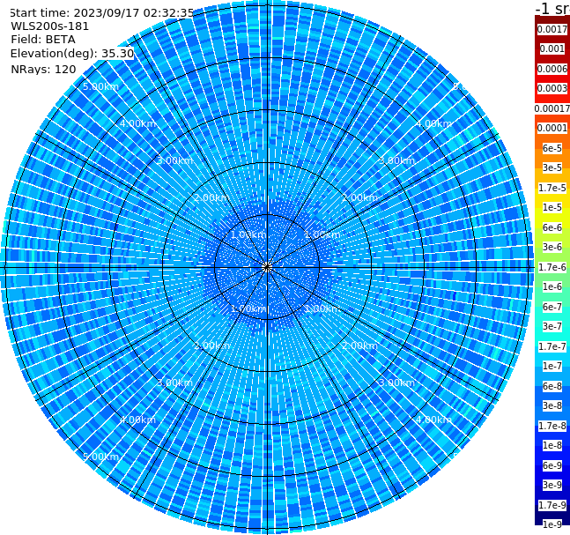Click the 1e-9 colorbar minimum value
The width and height of the screenshot is (570, 535).
point(552,524)
